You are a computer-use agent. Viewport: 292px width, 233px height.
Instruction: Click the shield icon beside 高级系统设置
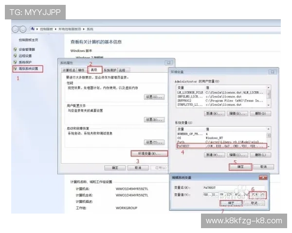(15, 68)
